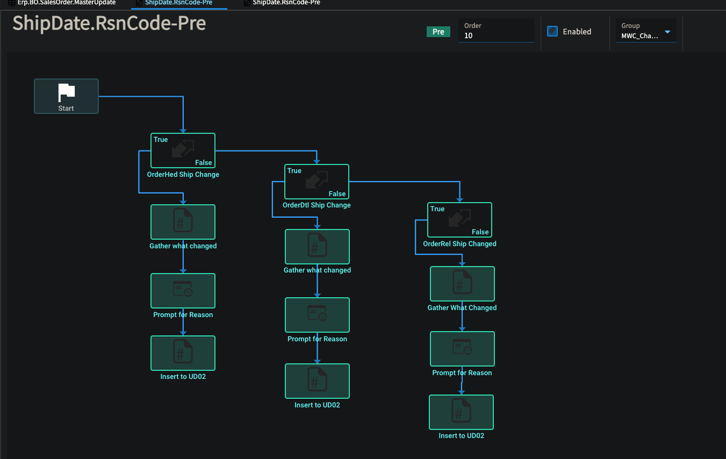Select the OrderDtl Ship Change condition node
Screen dimensions: 726x459
(x=317, y=182)
